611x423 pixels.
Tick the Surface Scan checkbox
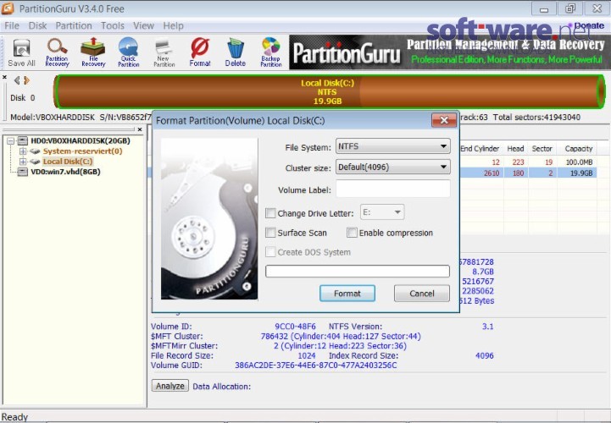270,233
